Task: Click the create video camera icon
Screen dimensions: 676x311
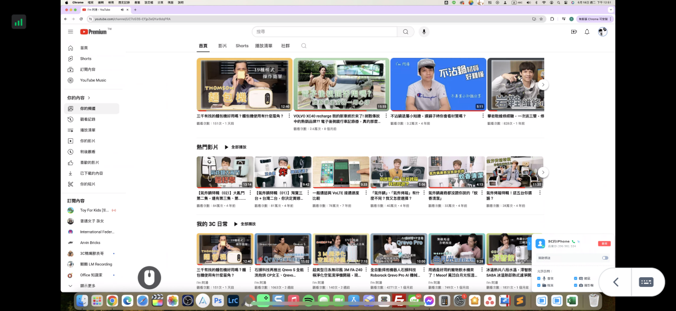Action: (573, 32)
